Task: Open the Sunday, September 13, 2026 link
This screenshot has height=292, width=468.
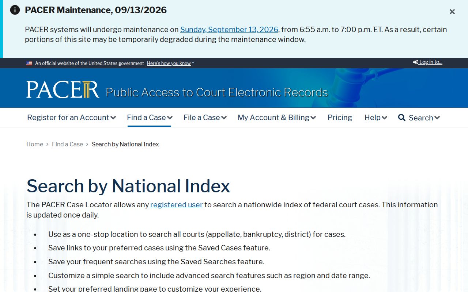Action: coord(229,30)
